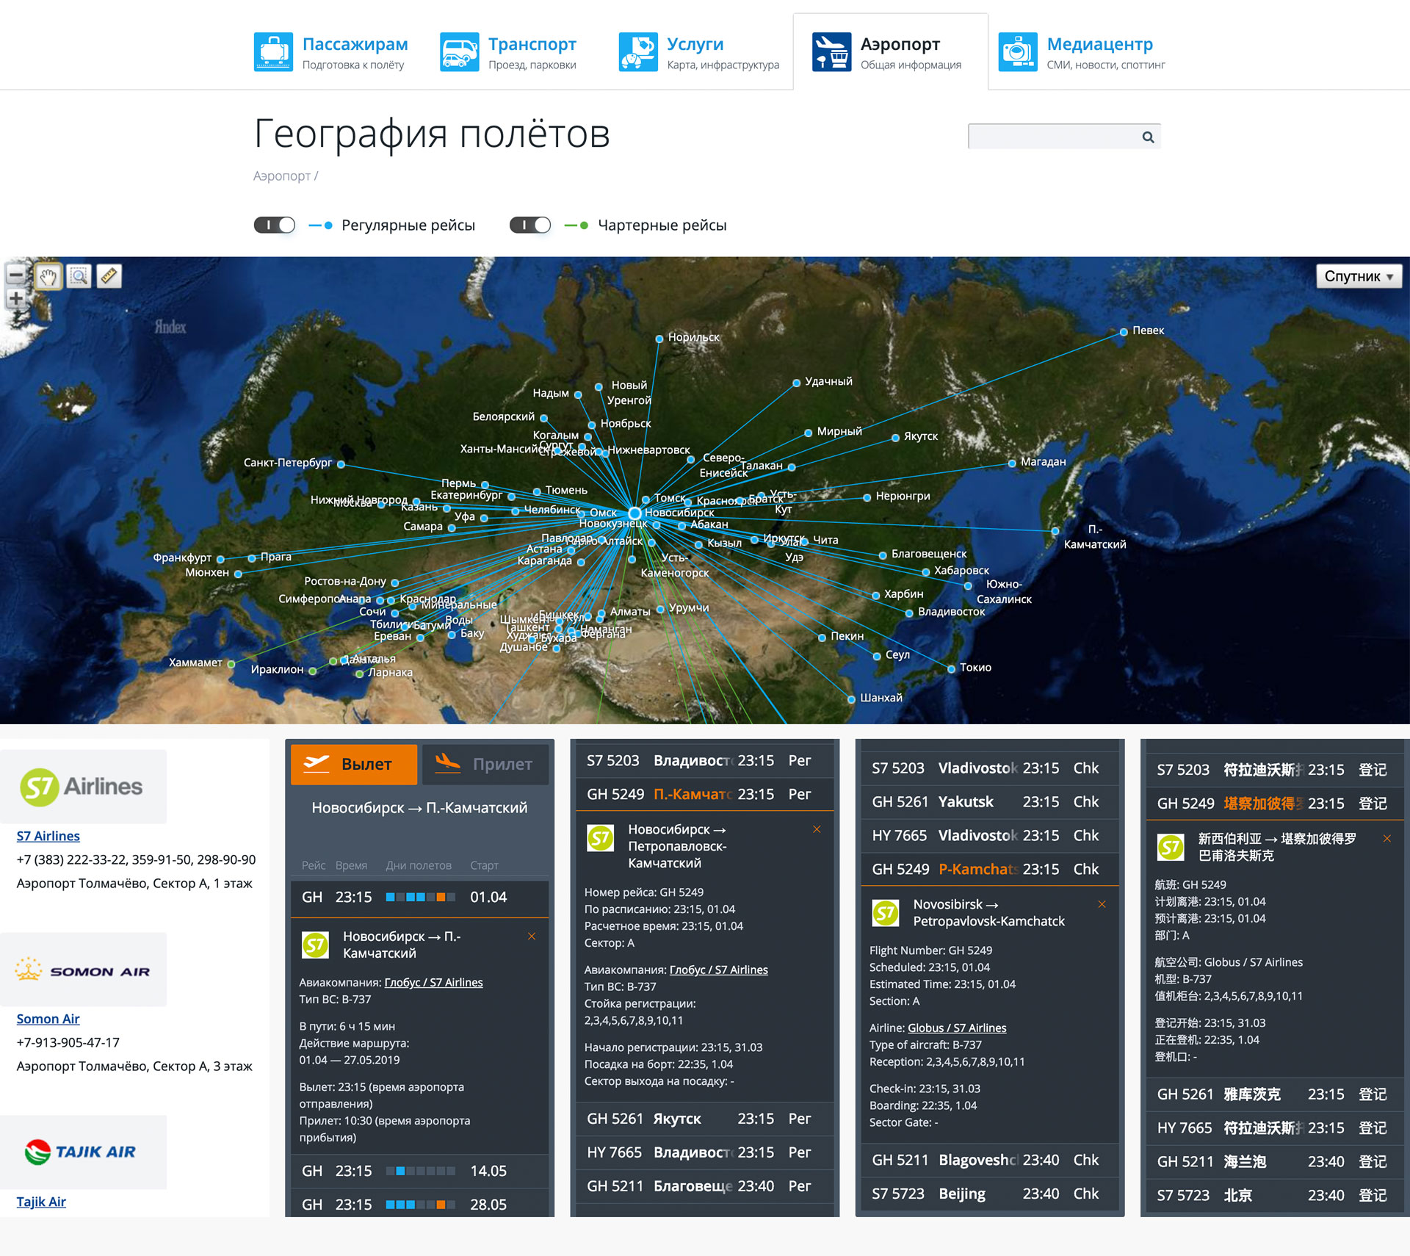
Task: Click the S7 Airlines logo thumbnail
Action: 83,787
